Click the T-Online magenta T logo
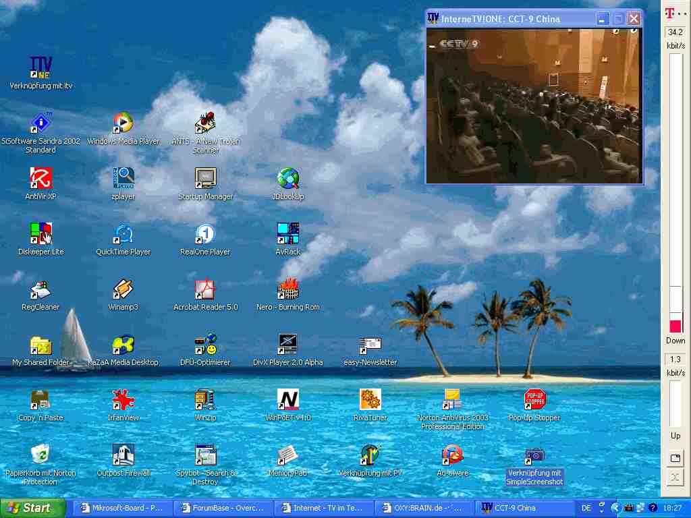 click(670, 13)
